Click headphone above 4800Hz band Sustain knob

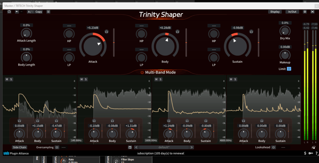pyautogui.click(x=206, y=121)
